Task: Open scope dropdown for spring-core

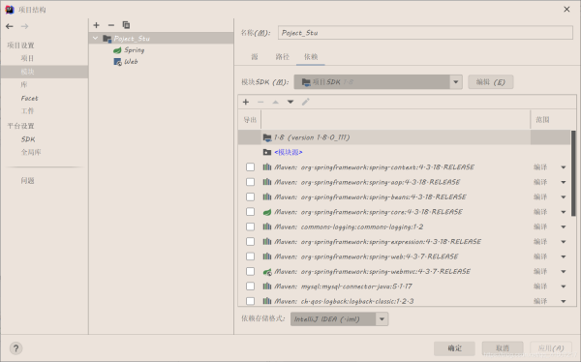Action: tap(564, 212)
